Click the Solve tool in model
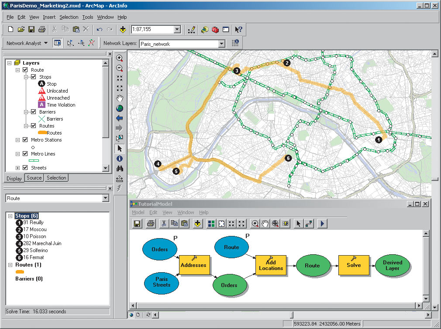The height and width of the screenshot is (329, 441). click(x=354, y=265)
